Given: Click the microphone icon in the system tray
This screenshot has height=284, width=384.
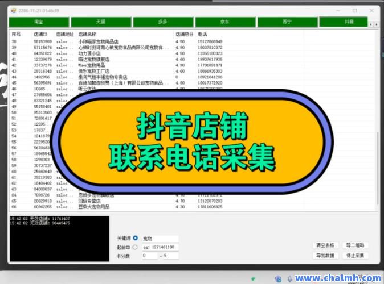Looking at the screenshot, I should [x=289, y=278].
